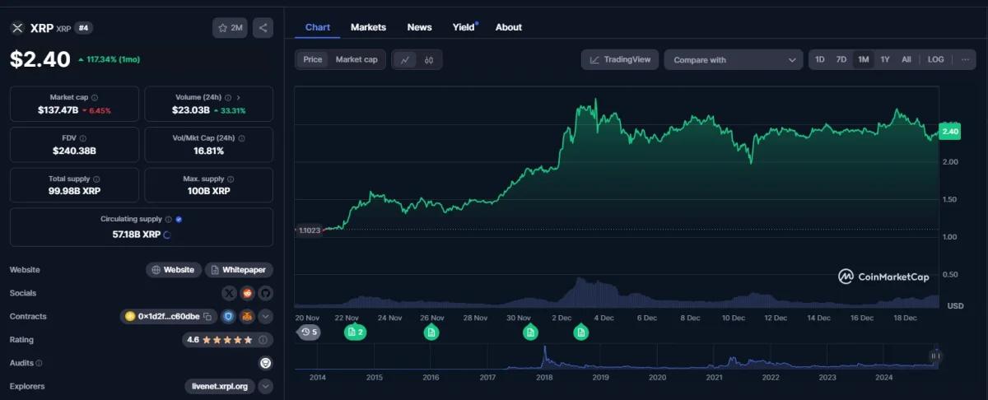Click the share icon next to watchlist
Screen dimensions: 988x400
point(263,28)
